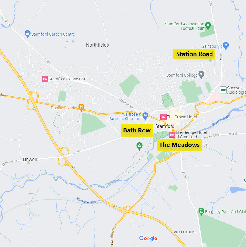
Task: Select the yellow Bath Row label
Action: click(x=137, y=130)
